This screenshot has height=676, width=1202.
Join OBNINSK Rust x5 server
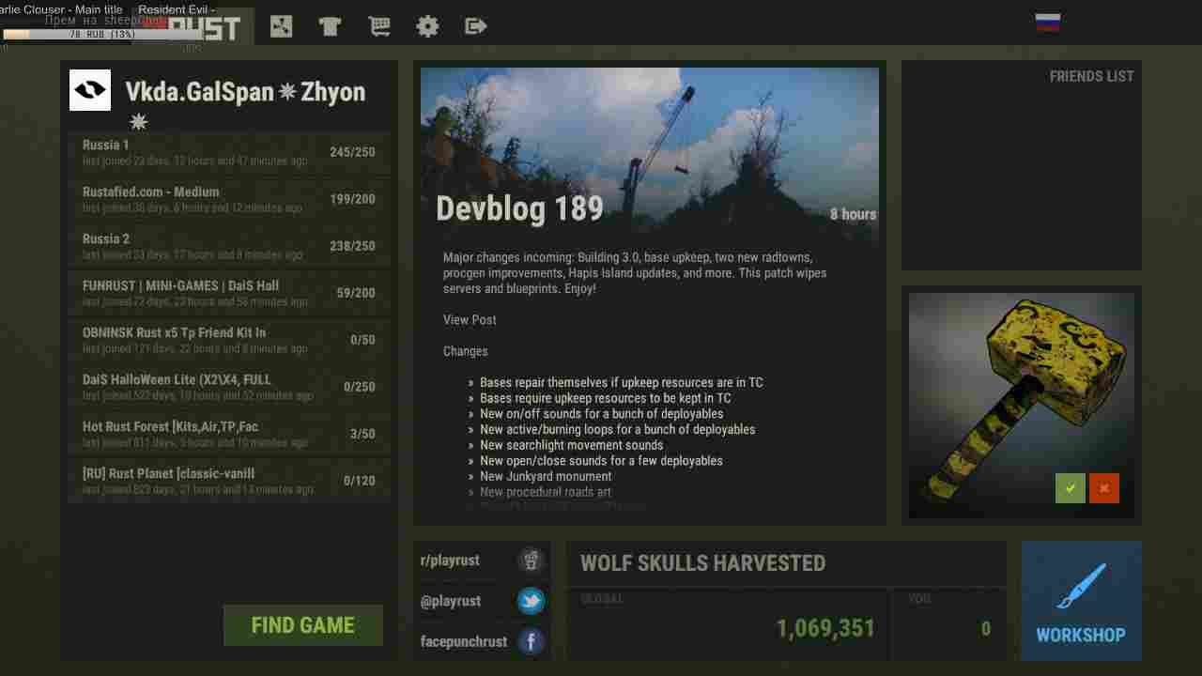(x=229, y=340)
